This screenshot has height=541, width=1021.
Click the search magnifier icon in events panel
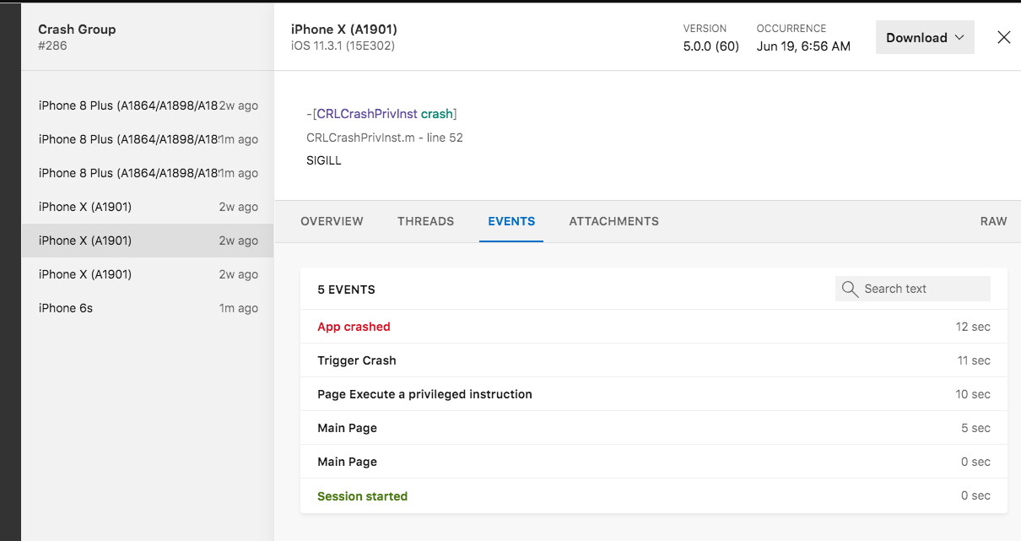pos(850,289)
